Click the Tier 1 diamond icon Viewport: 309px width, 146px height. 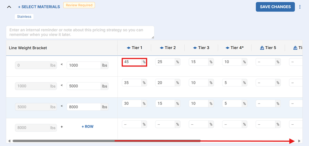tap(128, 48)
